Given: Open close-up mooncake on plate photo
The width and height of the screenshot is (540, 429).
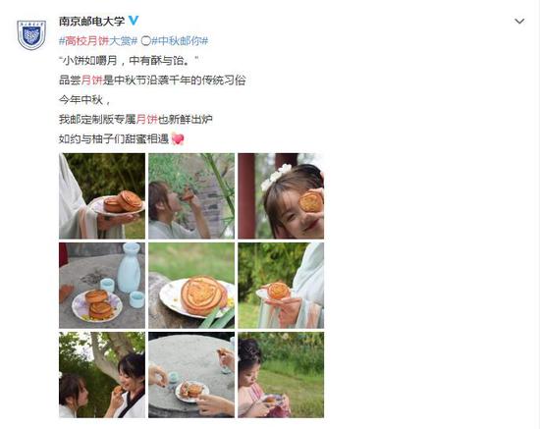Looking at the screenshot, I should (x=191, y=286).
